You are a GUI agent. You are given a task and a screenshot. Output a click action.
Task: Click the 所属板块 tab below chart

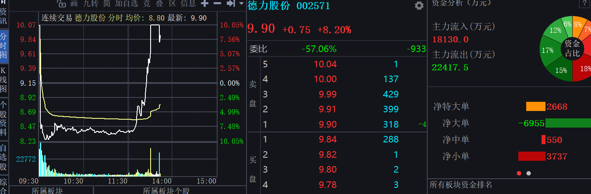point(48,191)
